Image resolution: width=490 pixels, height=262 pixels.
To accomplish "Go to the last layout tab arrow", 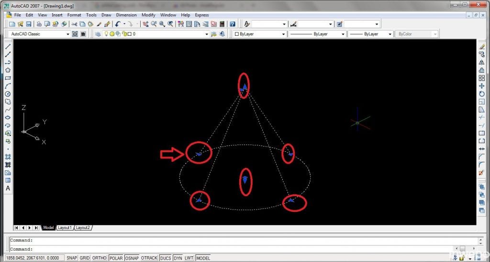I will pyautogui.click(x=36, y=228).
